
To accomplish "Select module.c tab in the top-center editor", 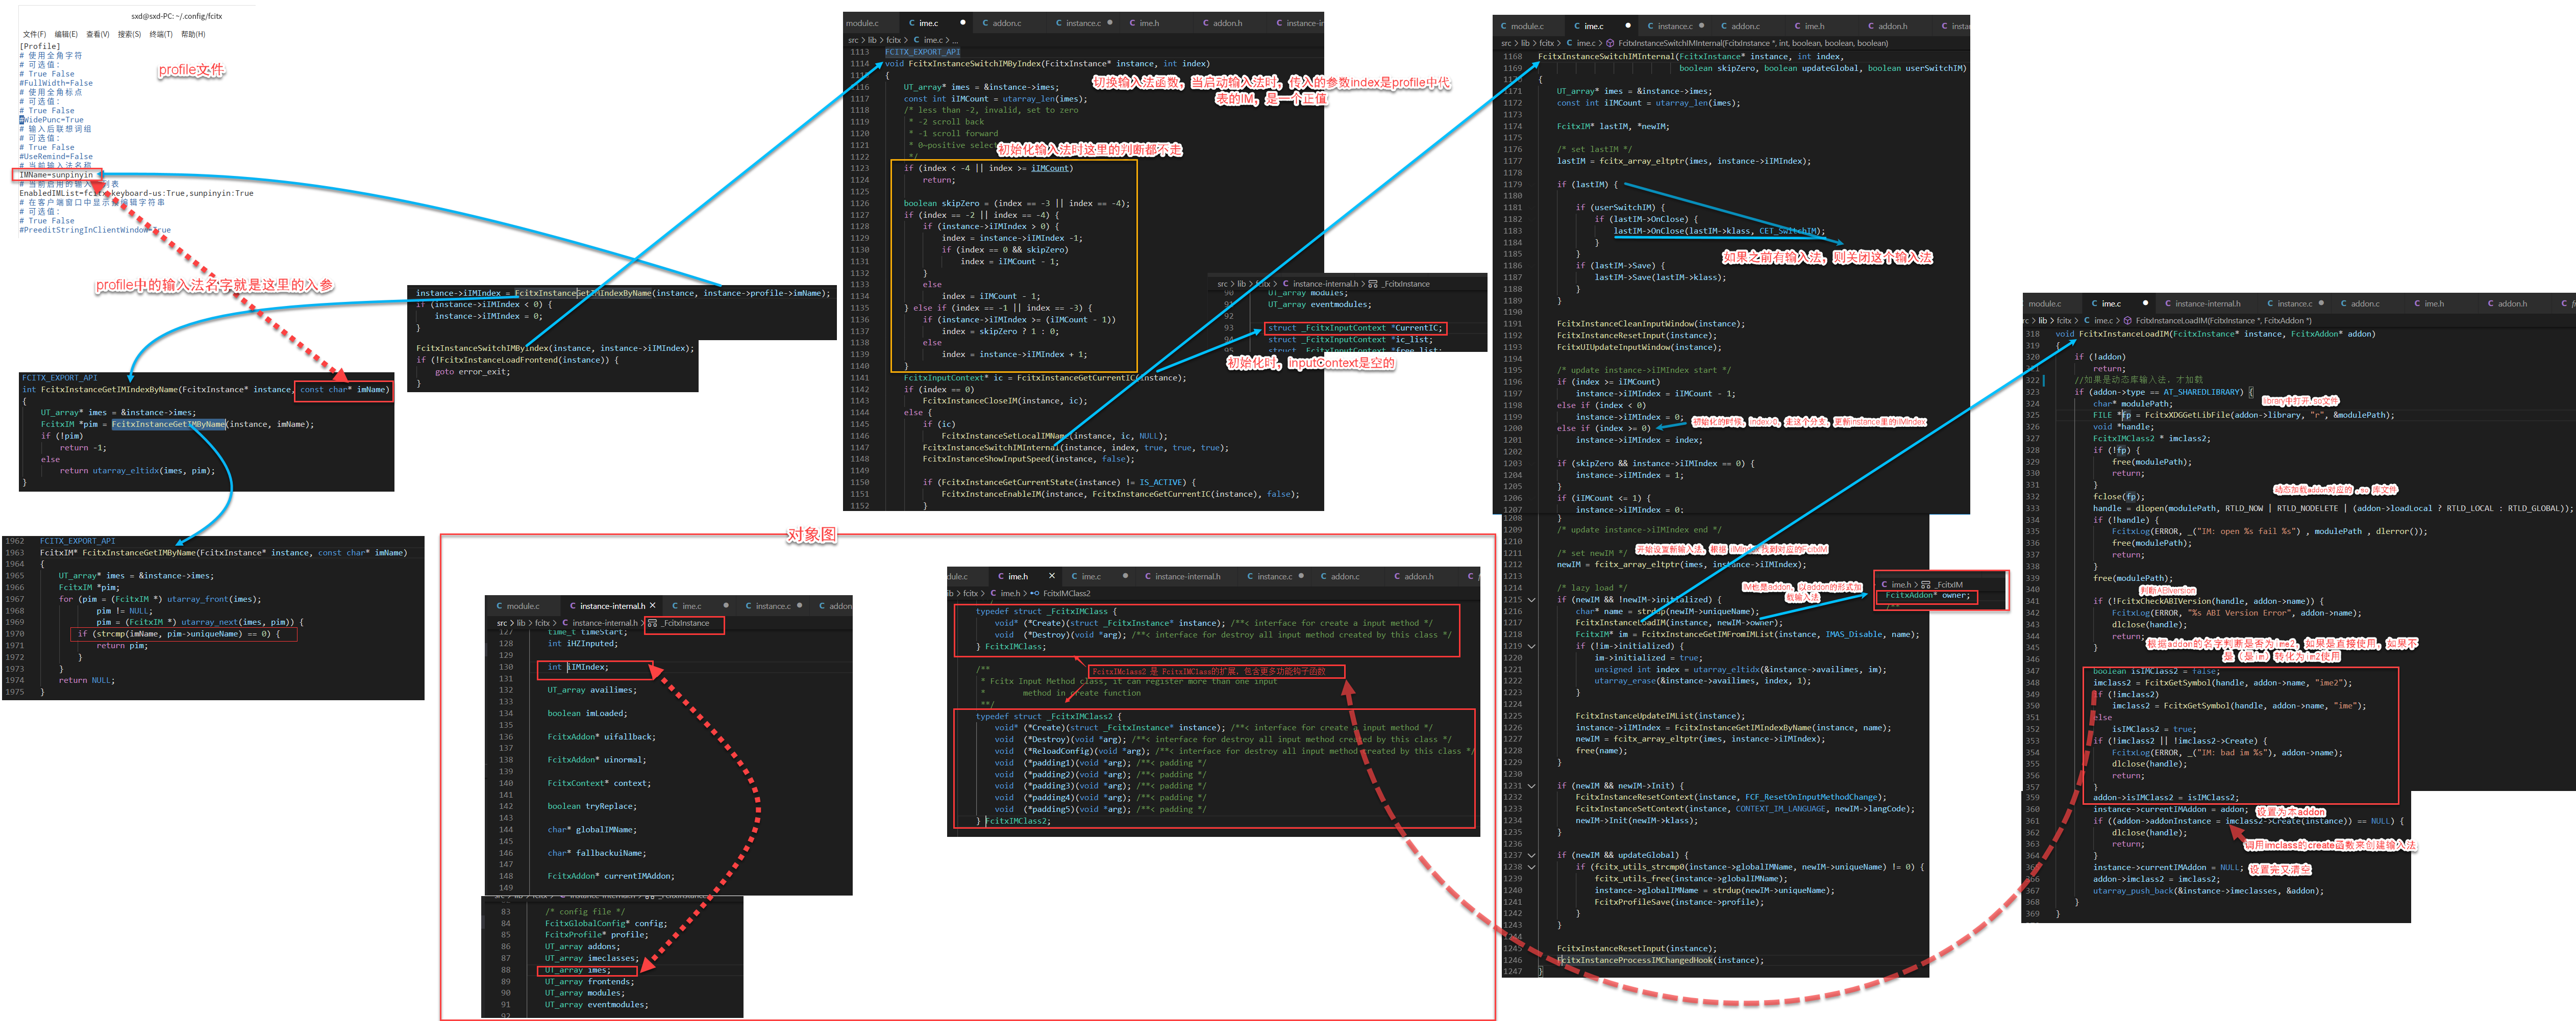I will [862, 23].
